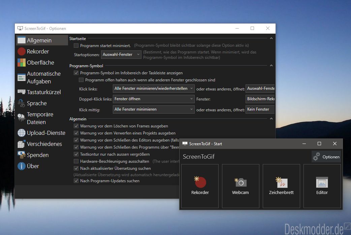
Task: Collapse the Algemein section chevron
Action: (x=271, y=119)
